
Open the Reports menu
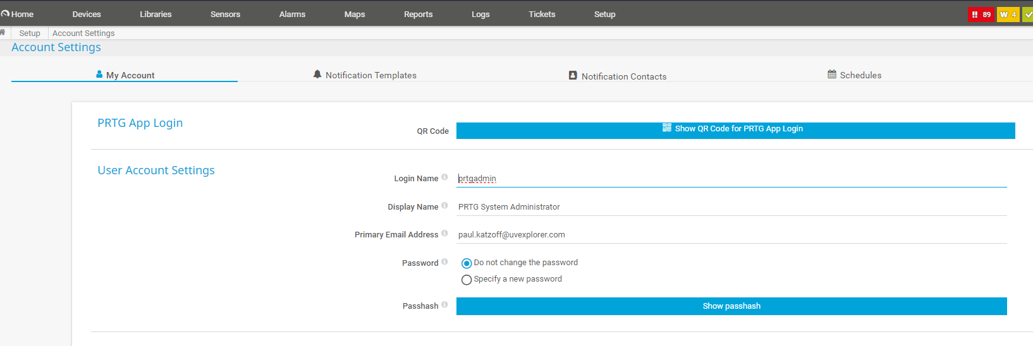[x=419, y=14]
